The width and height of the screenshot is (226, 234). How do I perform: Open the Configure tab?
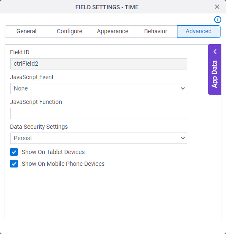pos(70,32)
